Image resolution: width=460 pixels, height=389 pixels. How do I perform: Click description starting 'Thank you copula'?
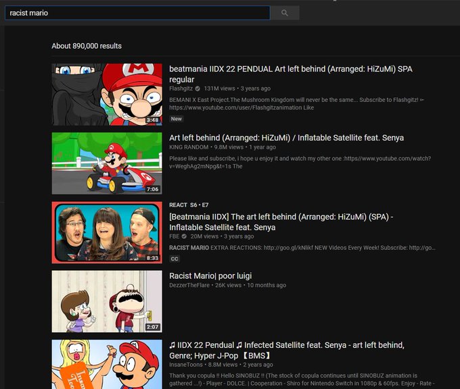[302, 380]
